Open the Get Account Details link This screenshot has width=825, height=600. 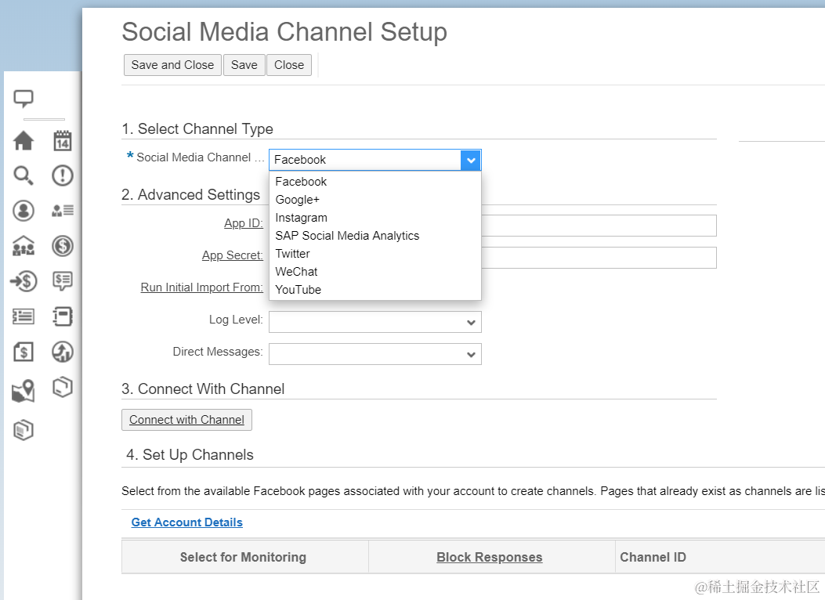pos(187,522)
